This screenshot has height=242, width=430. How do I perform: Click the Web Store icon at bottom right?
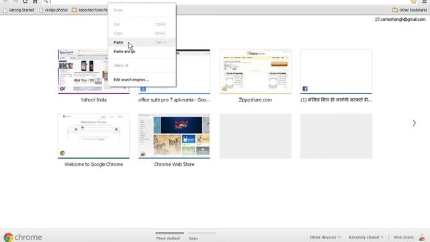tap(422, 237)
